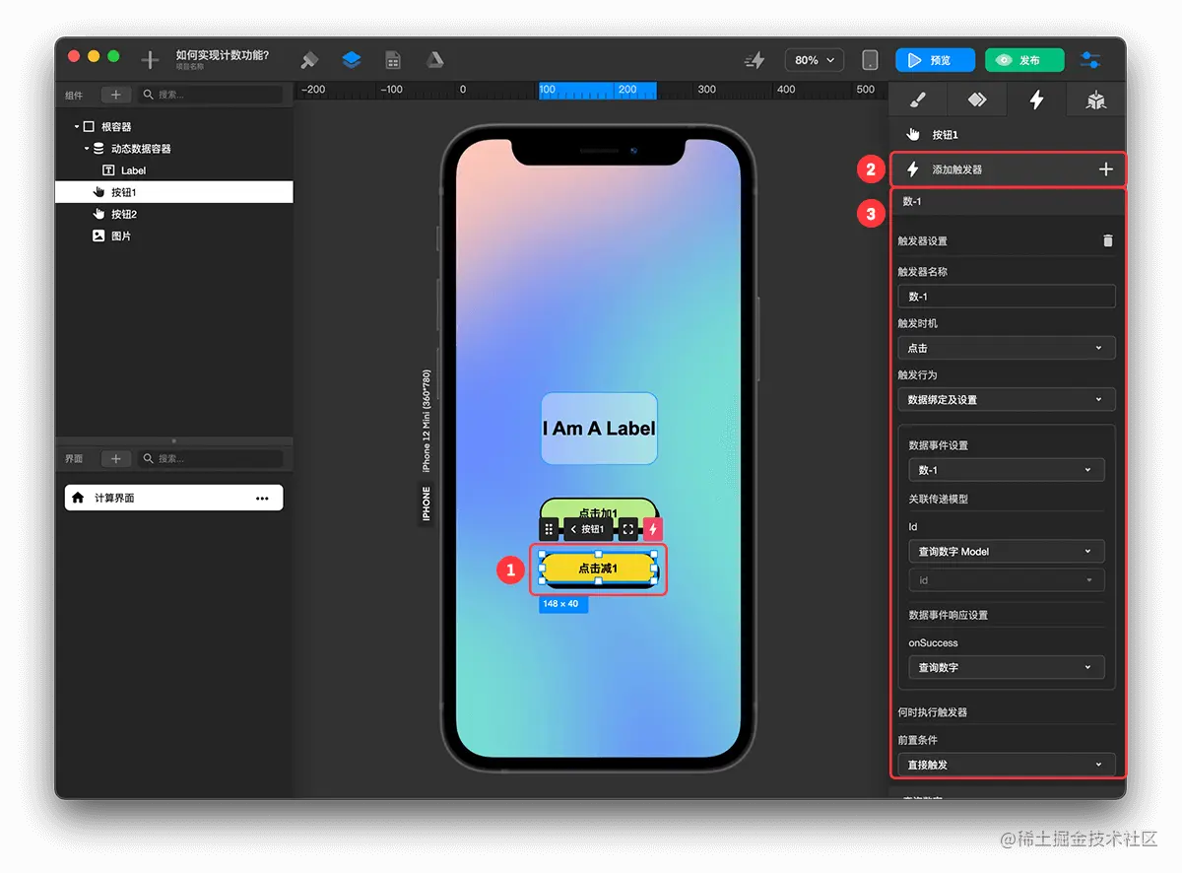The image size is (1182, 873).
Task: Select the paint brush tool in top toolbar
Action: [x=309, y=60]
